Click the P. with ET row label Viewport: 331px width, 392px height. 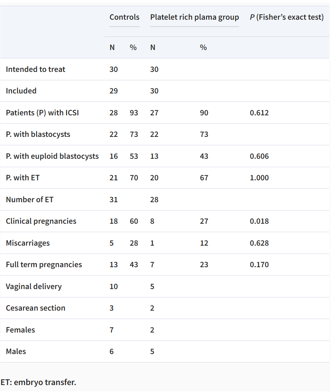point(23,178)
